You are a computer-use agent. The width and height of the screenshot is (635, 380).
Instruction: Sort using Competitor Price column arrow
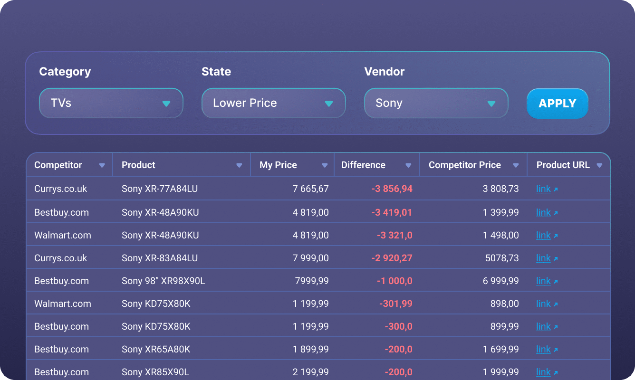516,165
